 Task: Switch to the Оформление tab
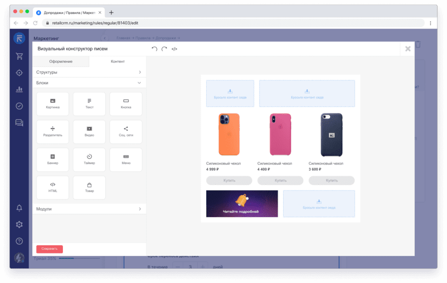point(61,61)
